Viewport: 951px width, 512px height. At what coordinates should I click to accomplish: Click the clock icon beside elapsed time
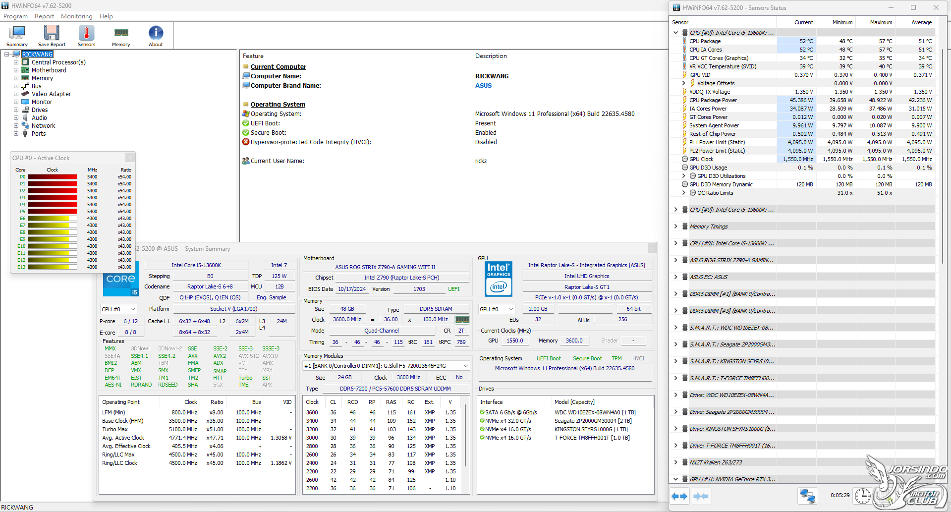pos(862,496)
